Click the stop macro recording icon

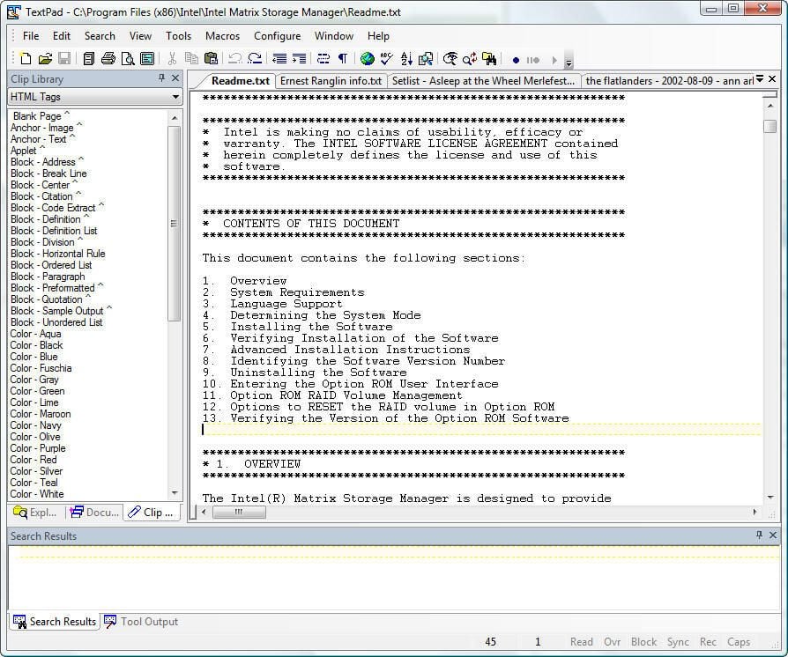point(533,60)
